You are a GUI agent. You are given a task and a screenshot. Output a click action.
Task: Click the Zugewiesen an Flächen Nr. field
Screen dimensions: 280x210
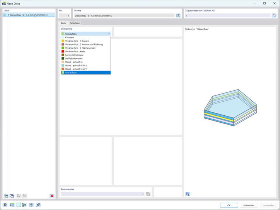click(x=228, y=15)
